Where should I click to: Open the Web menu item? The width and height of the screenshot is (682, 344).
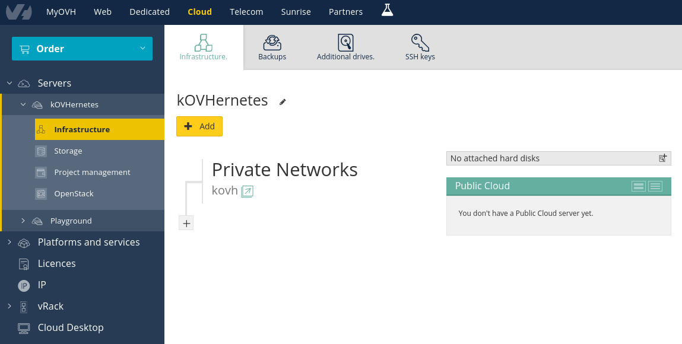tap(103, 12)
